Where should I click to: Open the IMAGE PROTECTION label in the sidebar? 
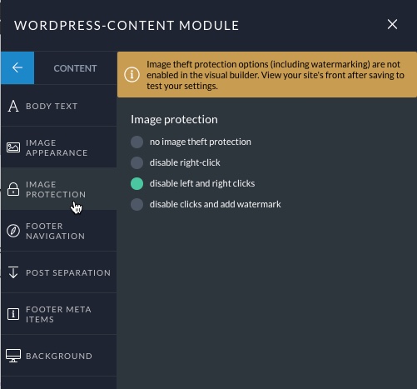click(56, 189)
